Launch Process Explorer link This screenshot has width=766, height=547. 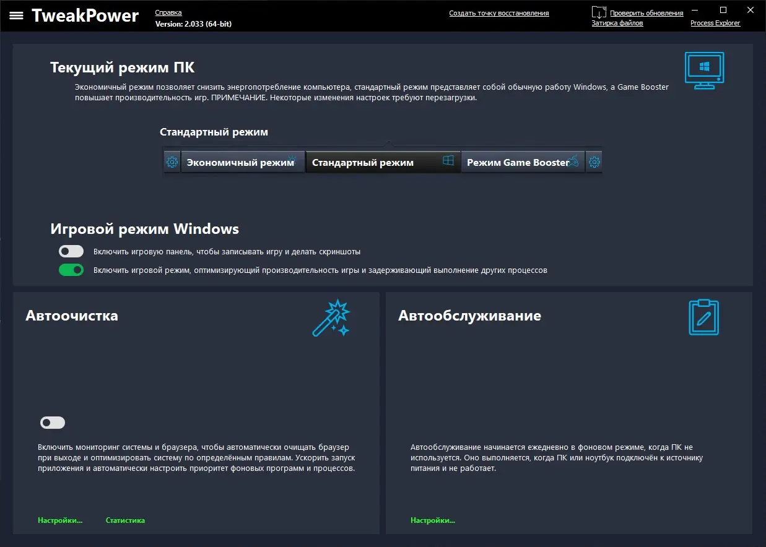click(x=715, y=23)
